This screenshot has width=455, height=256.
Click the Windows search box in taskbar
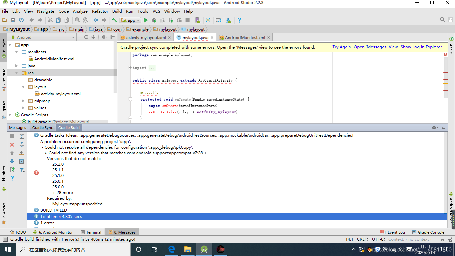click(73, 249)
